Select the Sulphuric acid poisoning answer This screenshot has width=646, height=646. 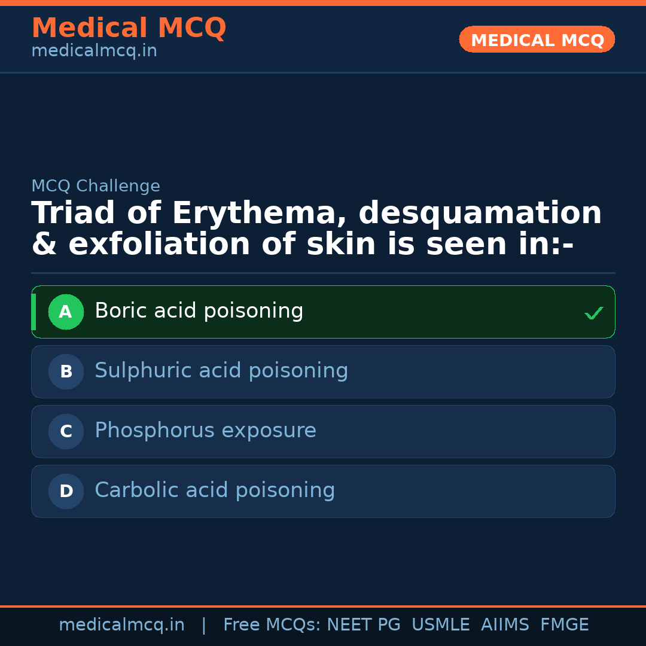tap(221, 371)
